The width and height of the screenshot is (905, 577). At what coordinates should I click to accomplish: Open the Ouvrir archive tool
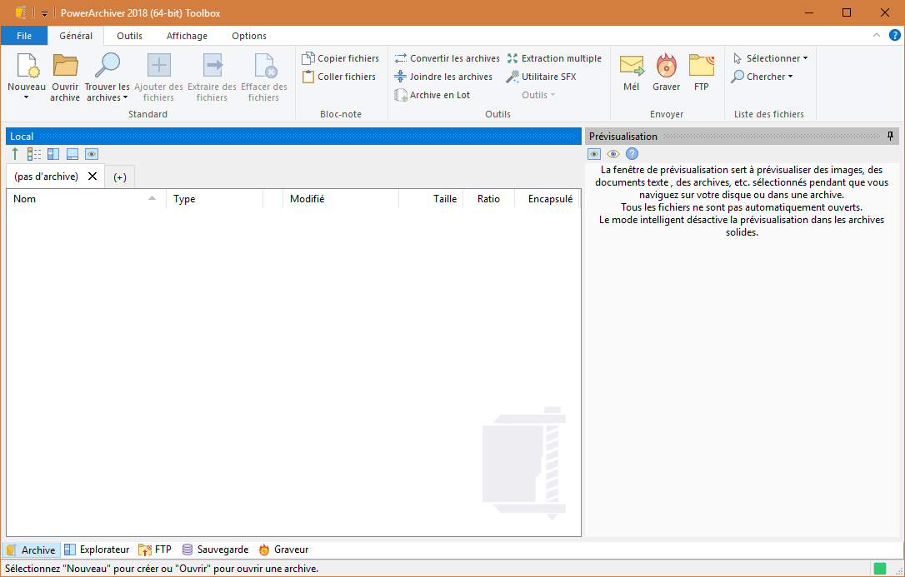(x=64, y=75)
